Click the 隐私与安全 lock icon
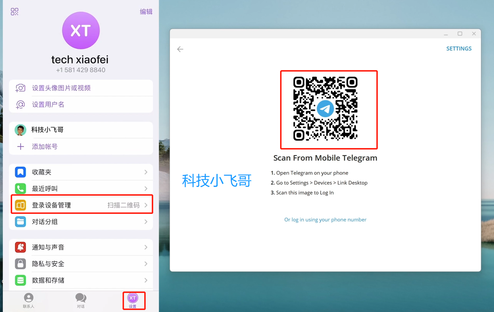 click(x=21, y=264)
